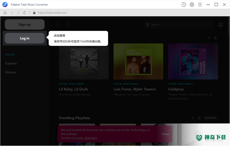Show next Trending Playlists arrow
Image resolution: width=230 pixels, height=146 pixels.
[199, 118]
